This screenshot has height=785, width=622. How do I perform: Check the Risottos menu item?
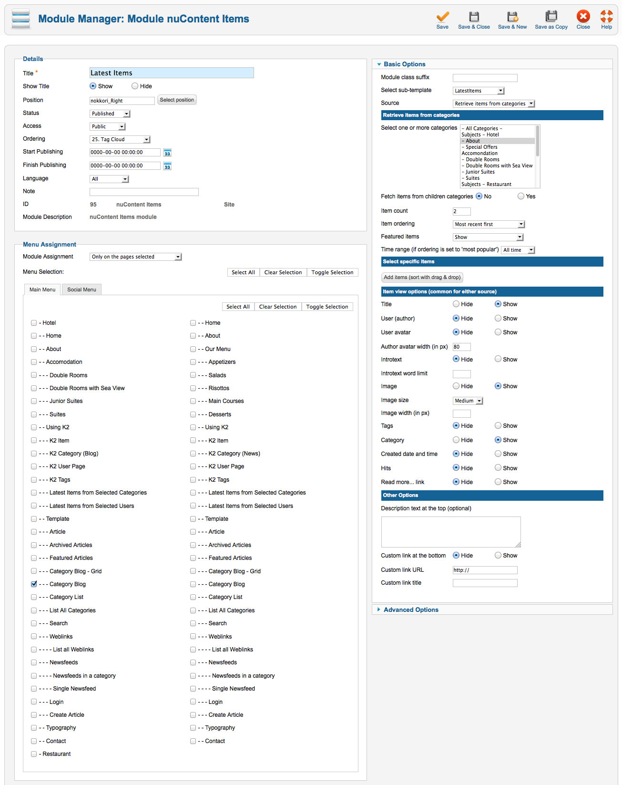[193, 388]
